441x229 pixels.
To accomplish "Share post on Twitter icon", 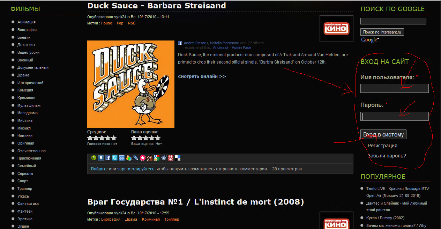I will 115,158.
